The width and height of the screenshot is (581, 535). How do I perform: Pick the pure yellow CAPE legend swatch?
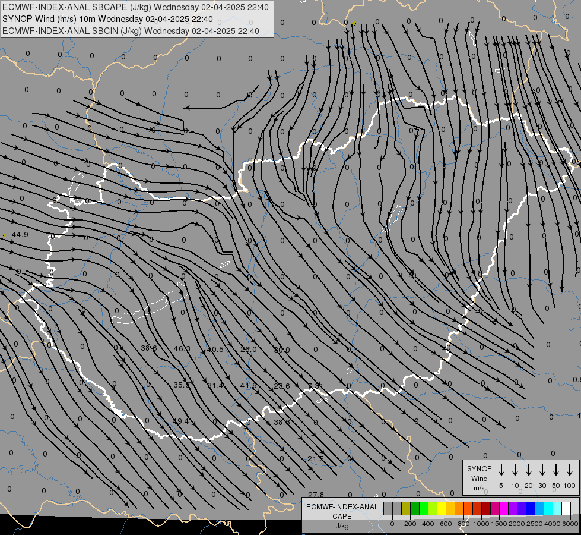pyautogui.click(x=442, y=508)
